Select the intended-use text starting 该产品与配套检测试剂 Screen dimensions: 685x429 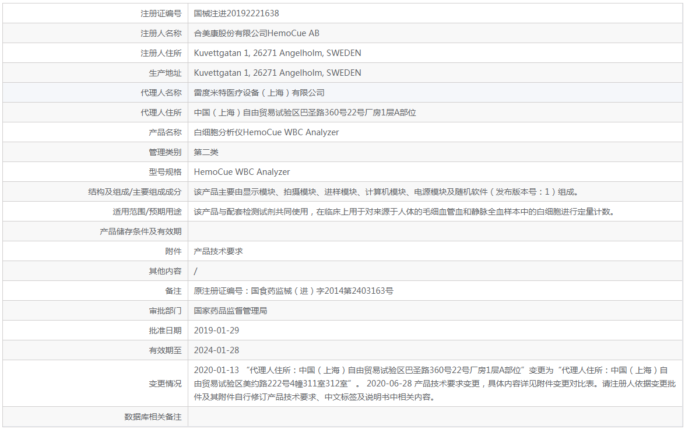[x=406, y=212]
